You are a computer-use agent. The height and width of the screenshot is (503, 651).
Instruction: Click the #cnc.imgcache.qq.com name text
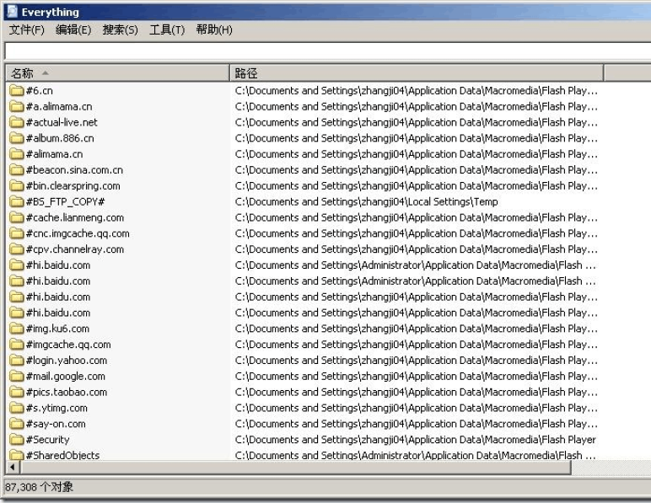pyautogui.click(x=78, y=233)
